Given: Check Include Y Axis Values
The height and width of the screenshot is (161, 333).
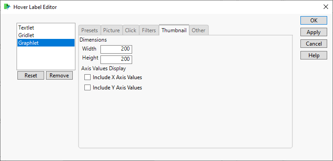Looking at the screenshot, I should coord(87,88).
